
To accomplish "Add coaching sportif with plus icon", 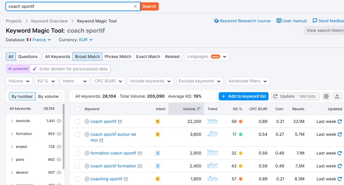I will click(87, 179).
